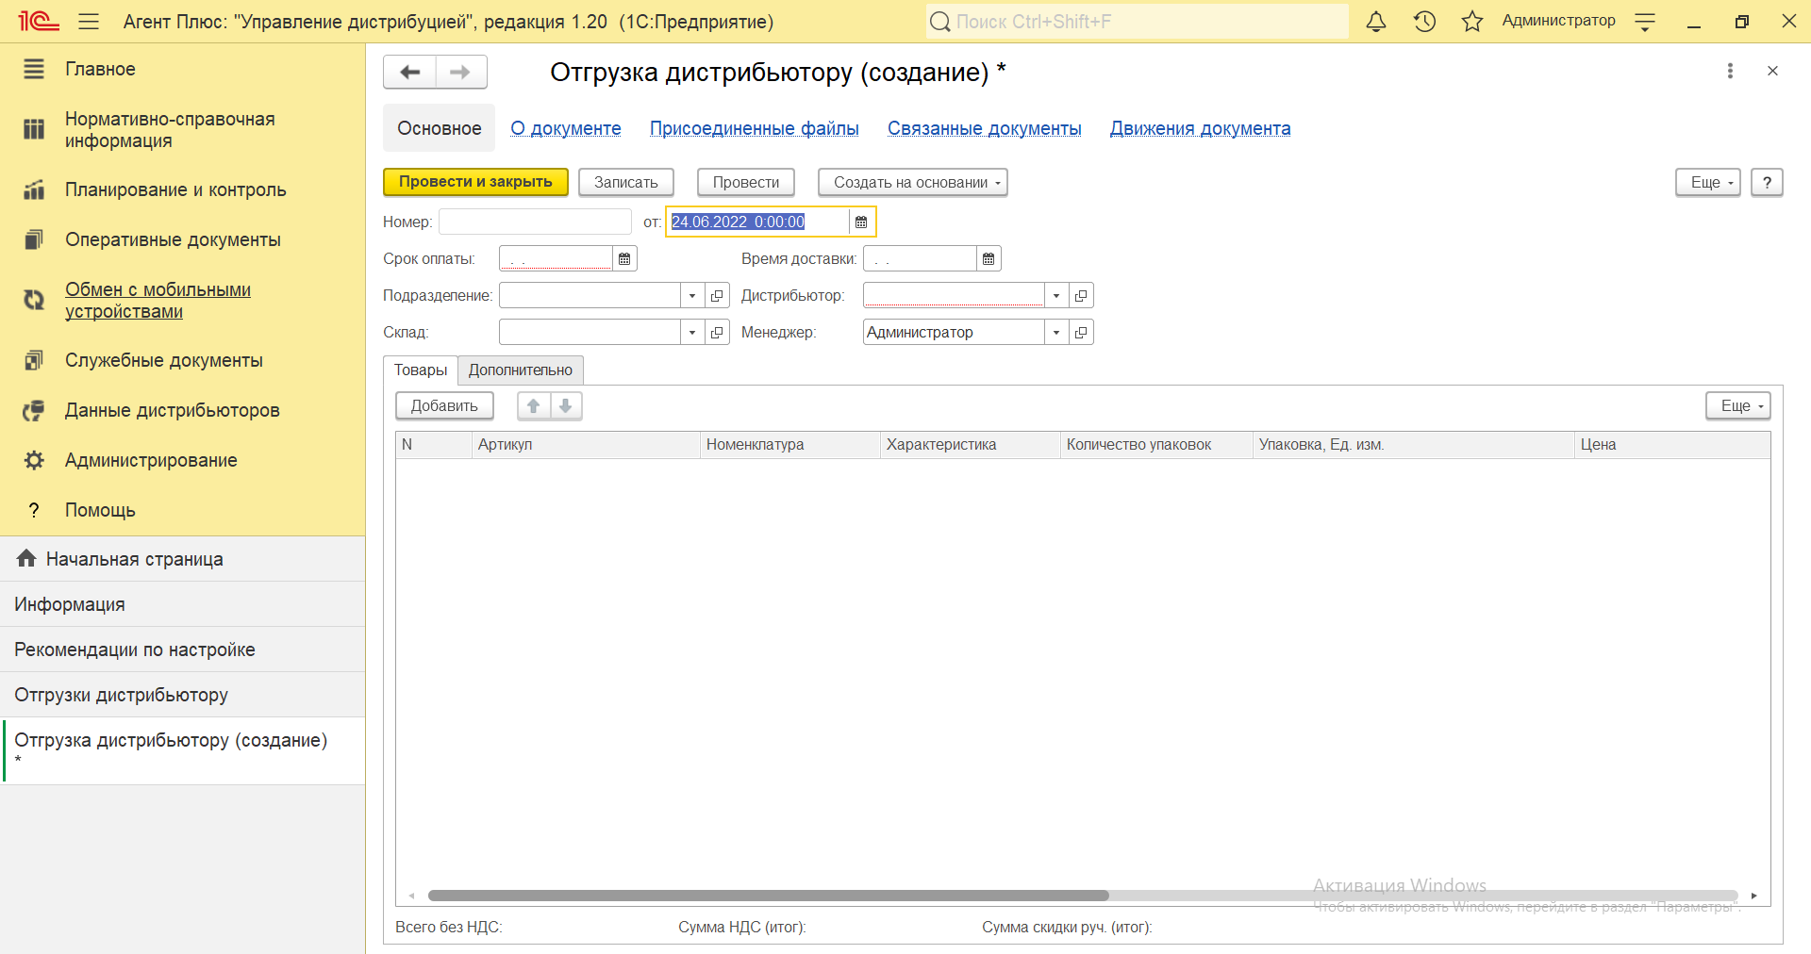Expand Менеджер dropdown list
Image resolution: width=1811 pixels, height=954 pixels.
1056,332
